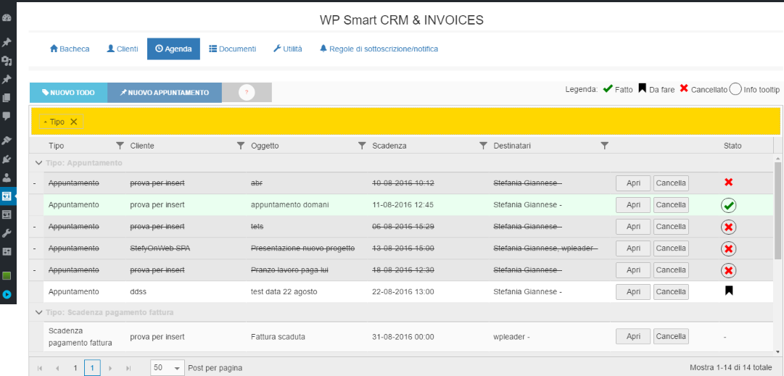Click the green checkmark status icon
Viewport: 784px width, 376px height.
(x=728, y=205)
